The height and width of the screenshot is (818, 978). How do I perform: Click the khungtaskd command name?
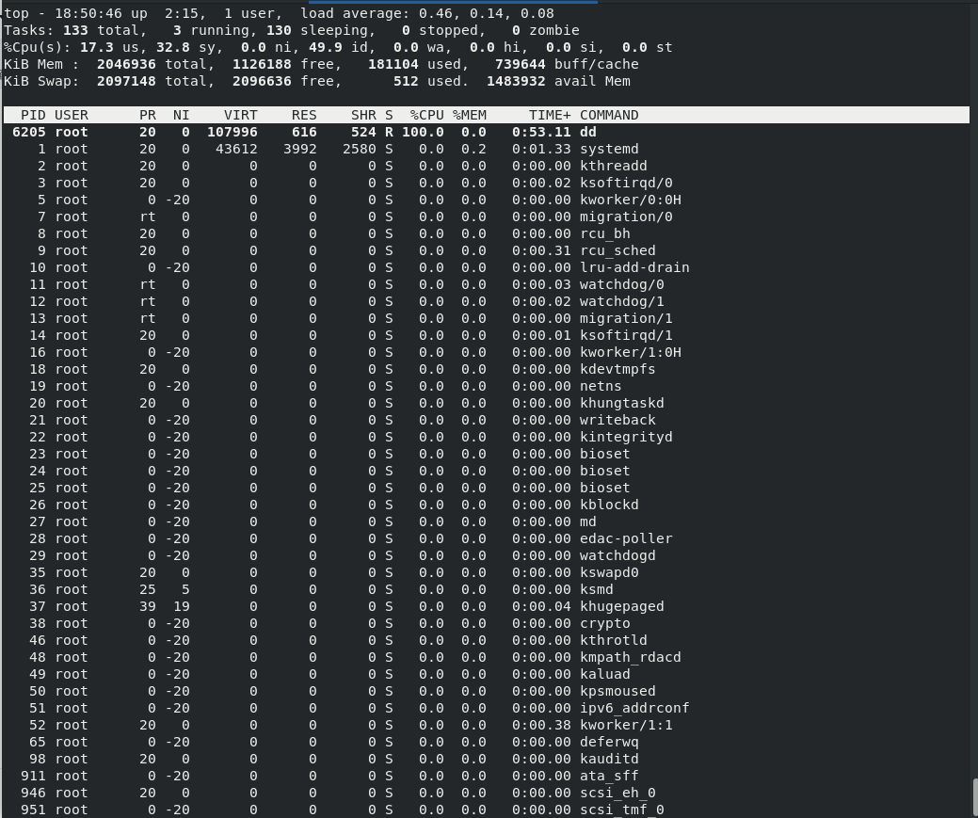tap(621, 403)
